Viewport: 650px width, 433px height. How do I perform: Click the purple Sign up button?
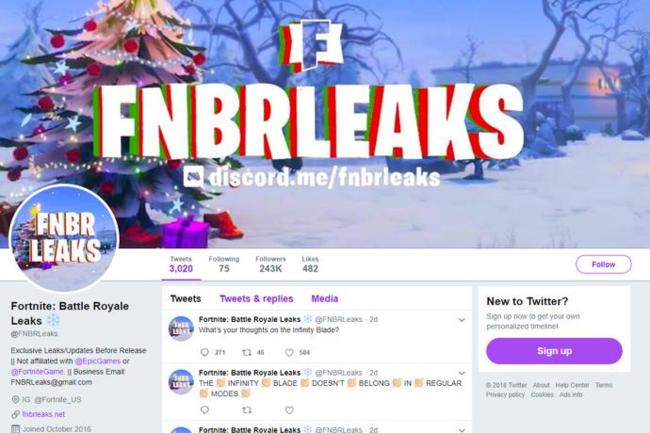click(554, 351)
